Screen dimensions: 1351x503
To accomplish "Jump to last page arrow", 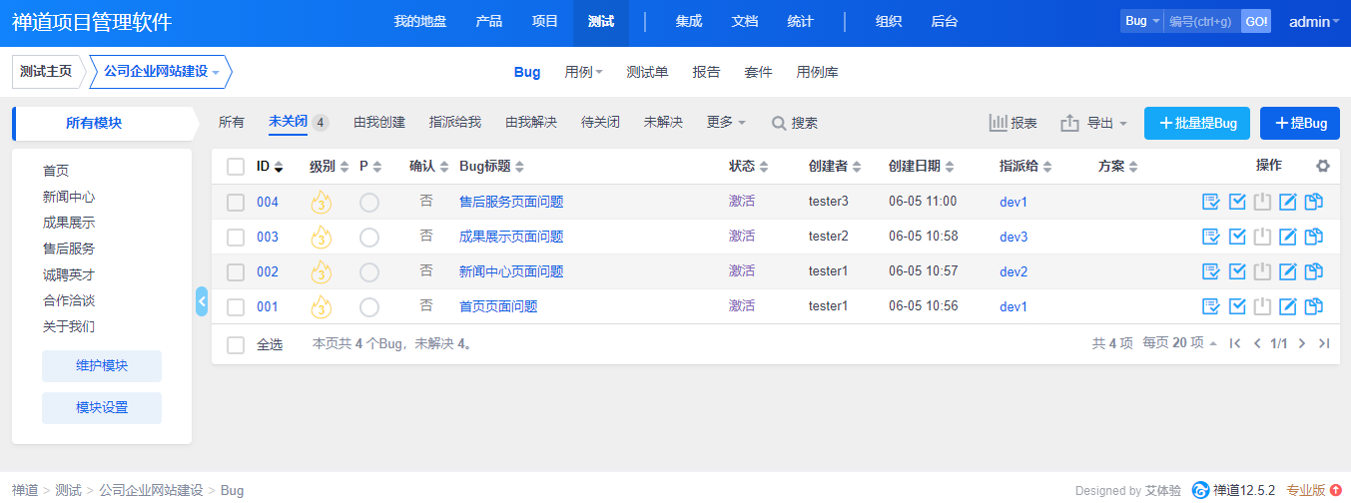I will pyautogui.click(x=1324, y=343).
